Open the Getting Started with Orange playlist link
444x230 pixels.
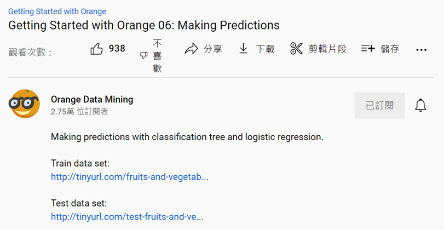(57, 12)
